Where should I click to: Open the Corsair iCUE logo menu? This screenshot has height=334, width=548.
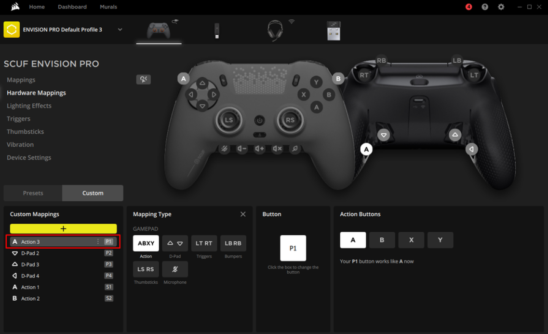[x=15, y=7]
